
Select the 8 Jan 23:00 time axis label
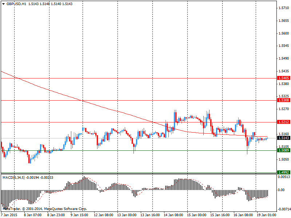pos(56,215)
